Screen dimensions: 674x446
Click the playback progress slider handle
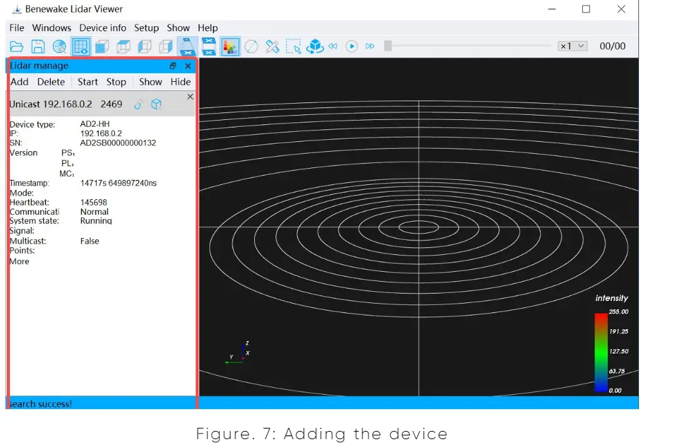[388, 46]
